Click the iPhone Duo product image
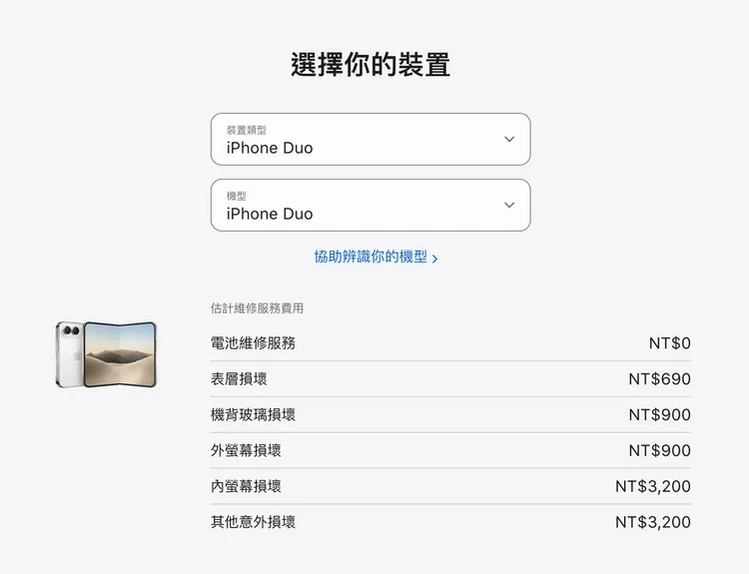 tap(106, 353)
